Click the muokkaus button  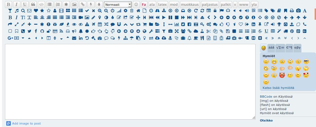190,4
